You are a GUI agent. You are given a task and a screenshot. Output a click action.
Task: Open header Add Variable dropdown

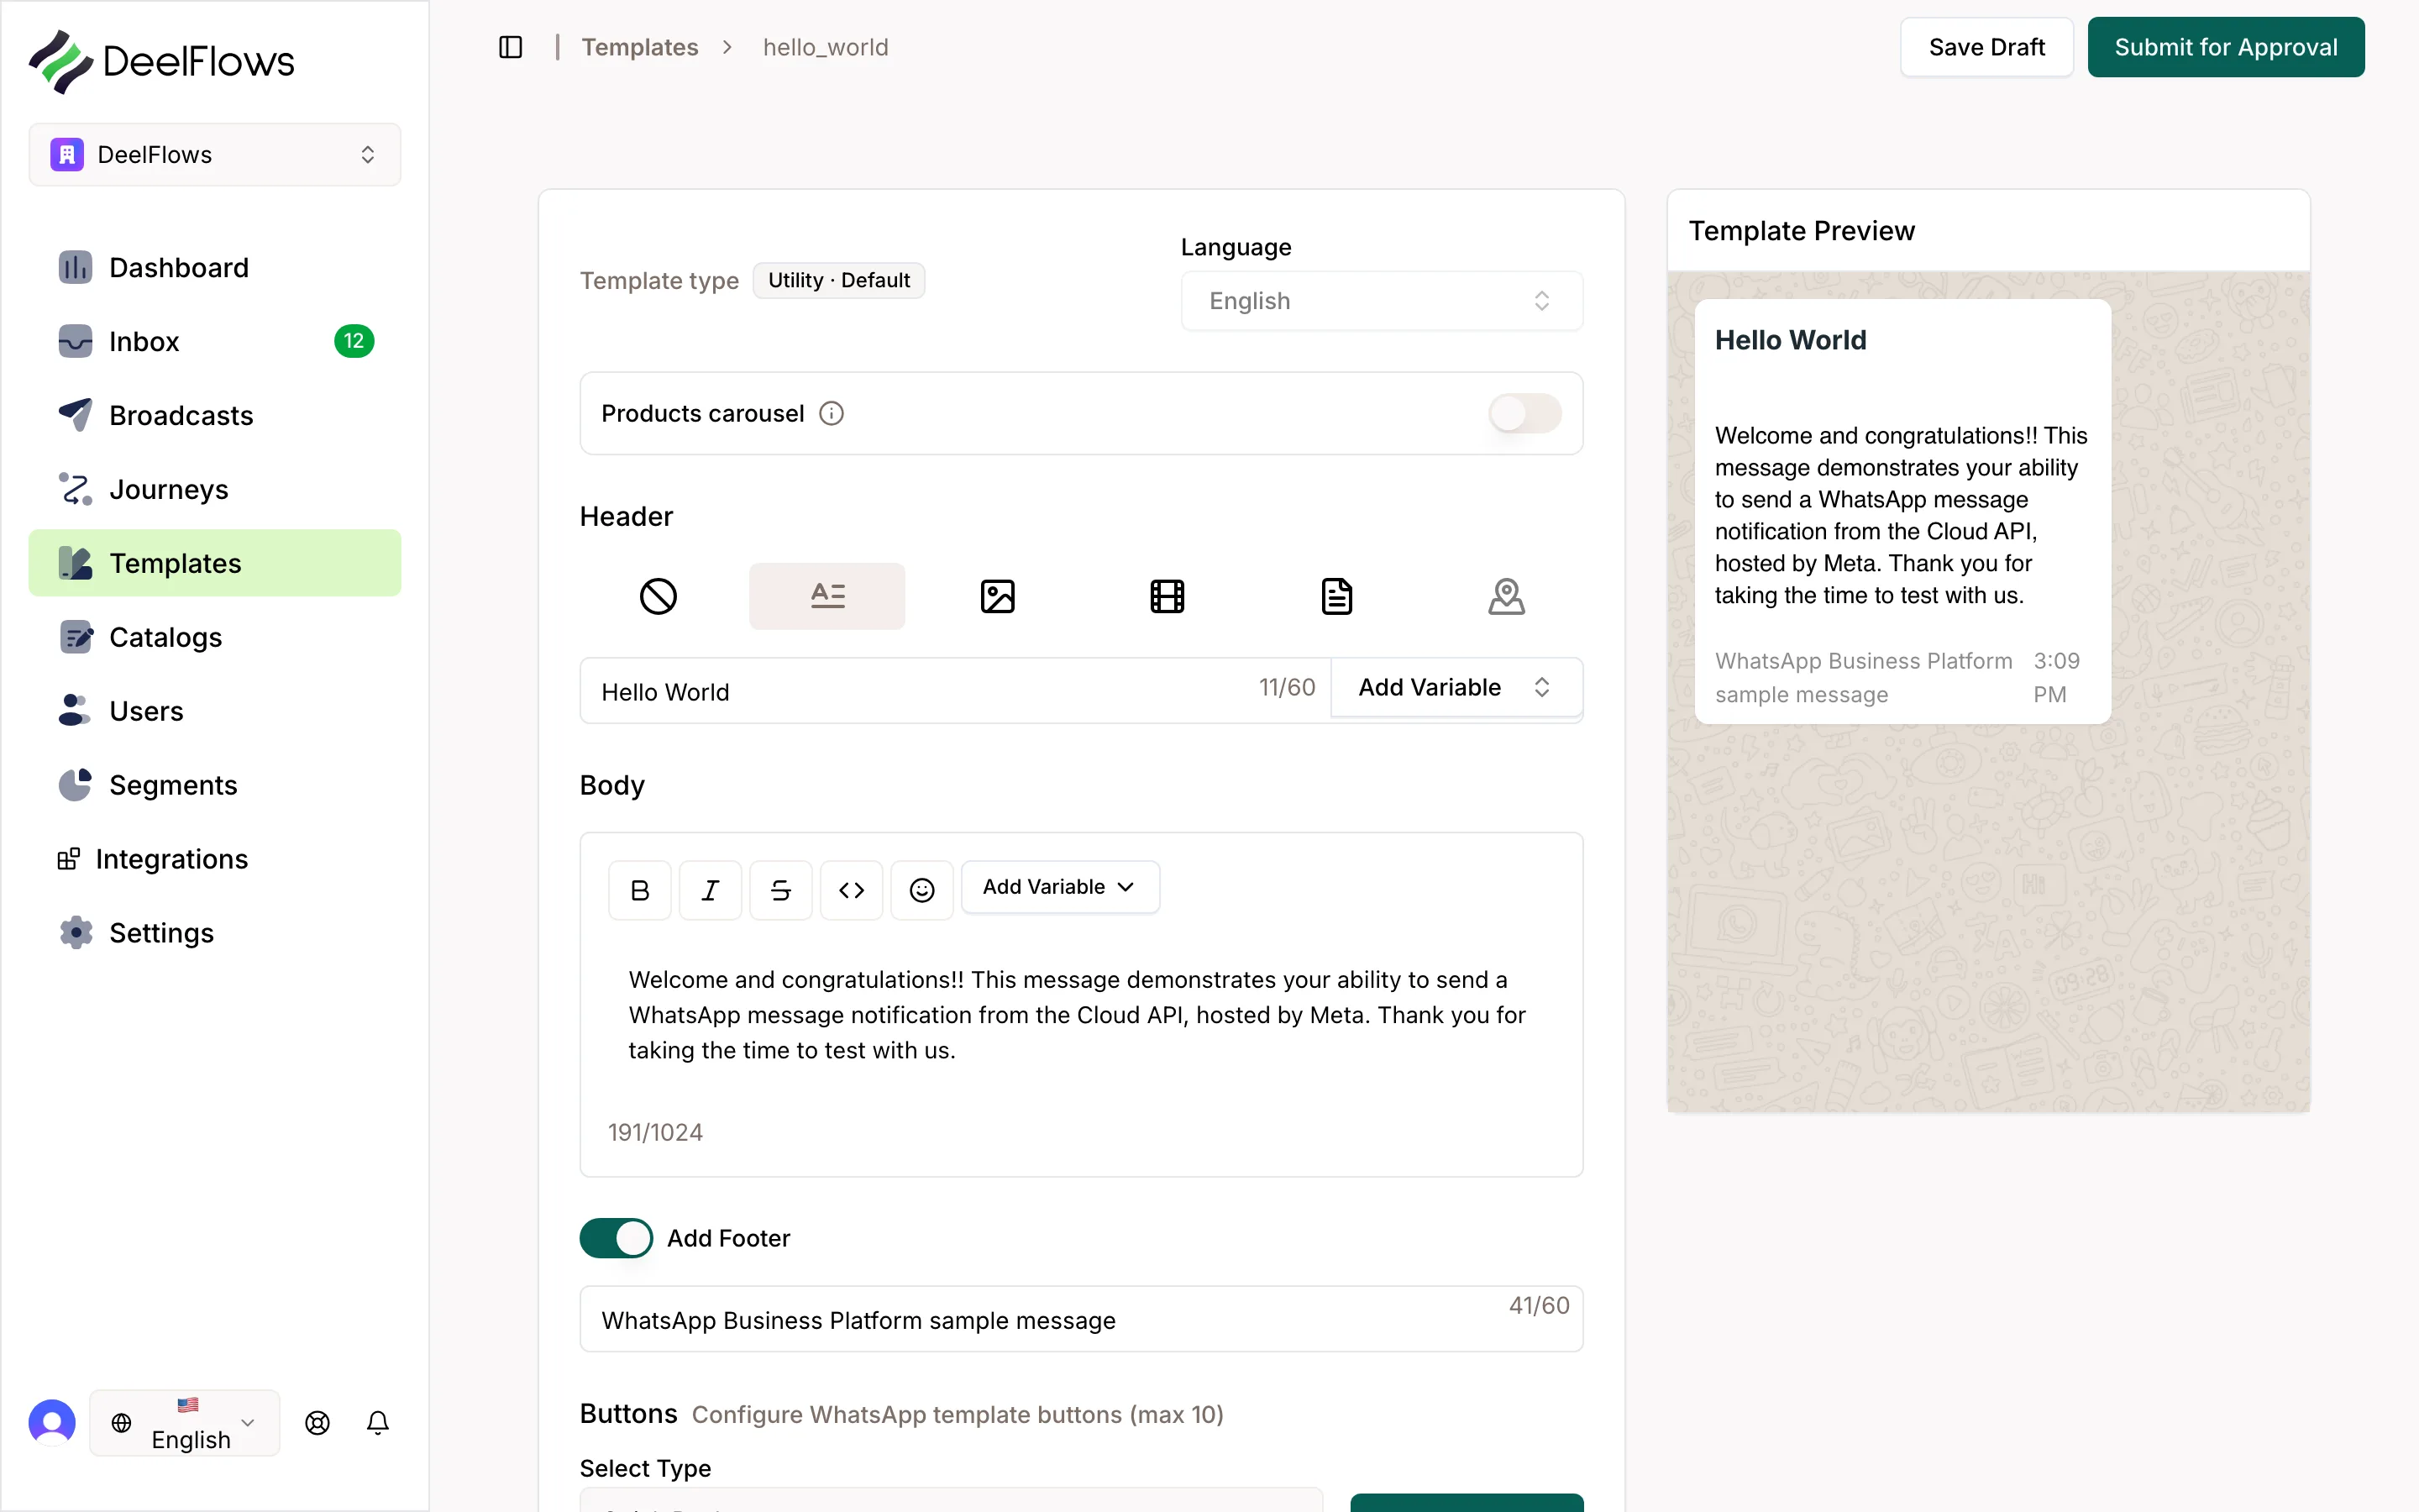pyautogui.click(x=1456, y=687)
